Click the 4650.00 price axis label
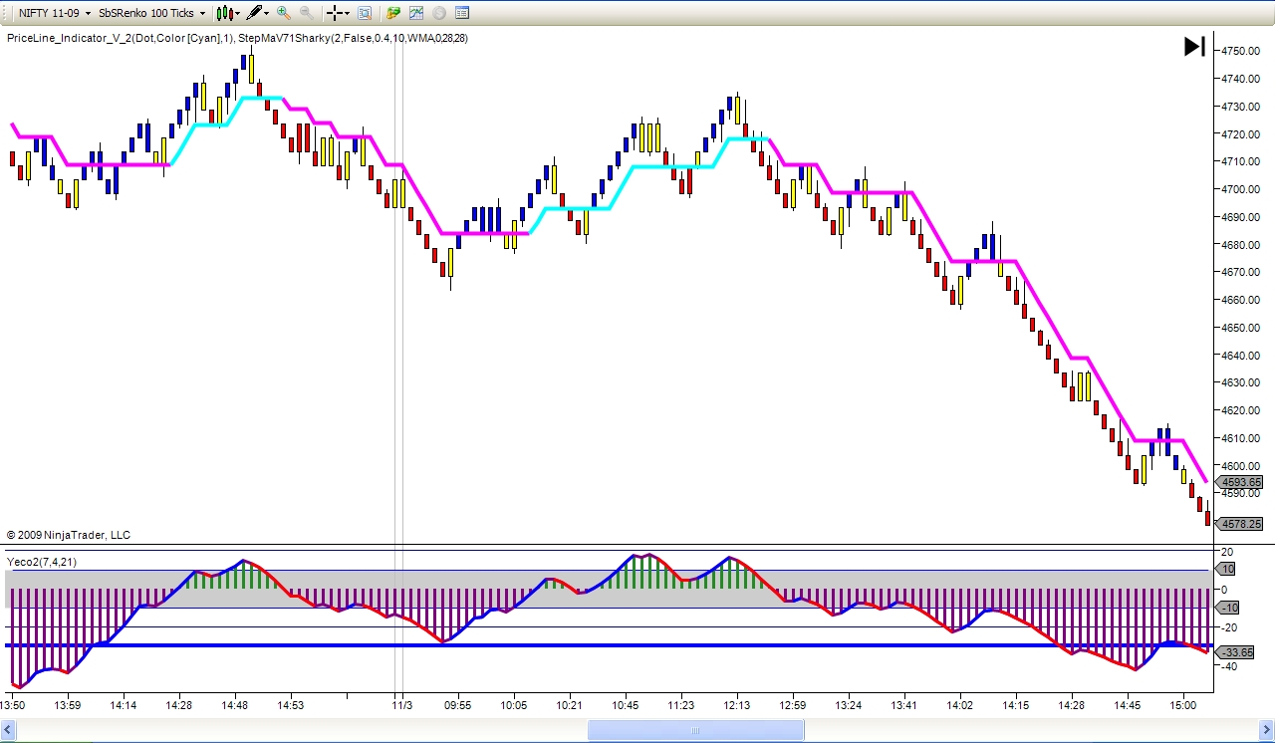This screenshot has height=743, width=1275. tap(1240, 328)
